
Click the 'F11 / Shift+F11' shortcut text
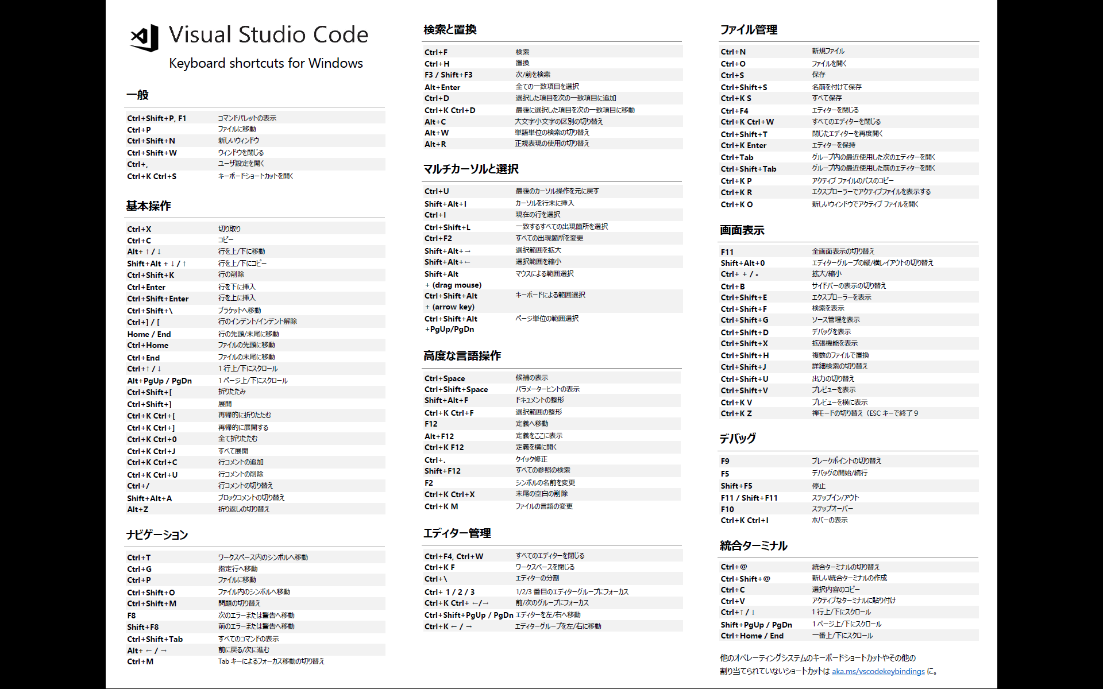coord(749,498)
